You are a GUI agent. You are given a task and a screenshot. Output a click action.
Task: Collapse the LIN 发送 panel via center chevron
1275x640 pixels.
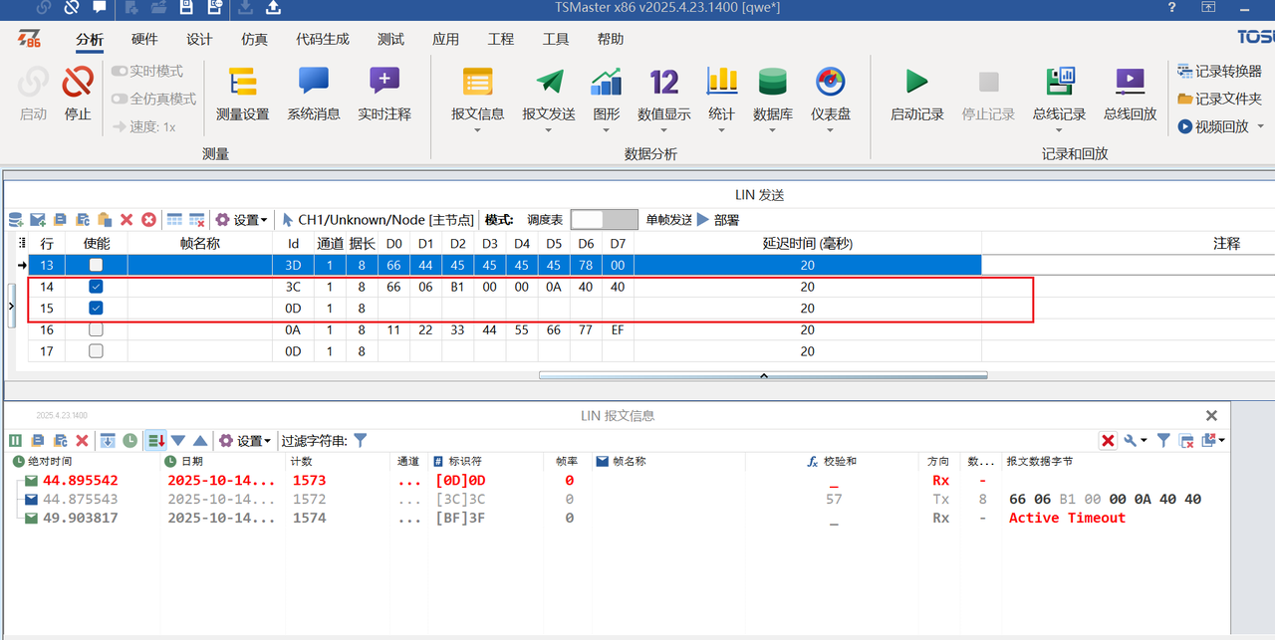(x=764, y=376)
